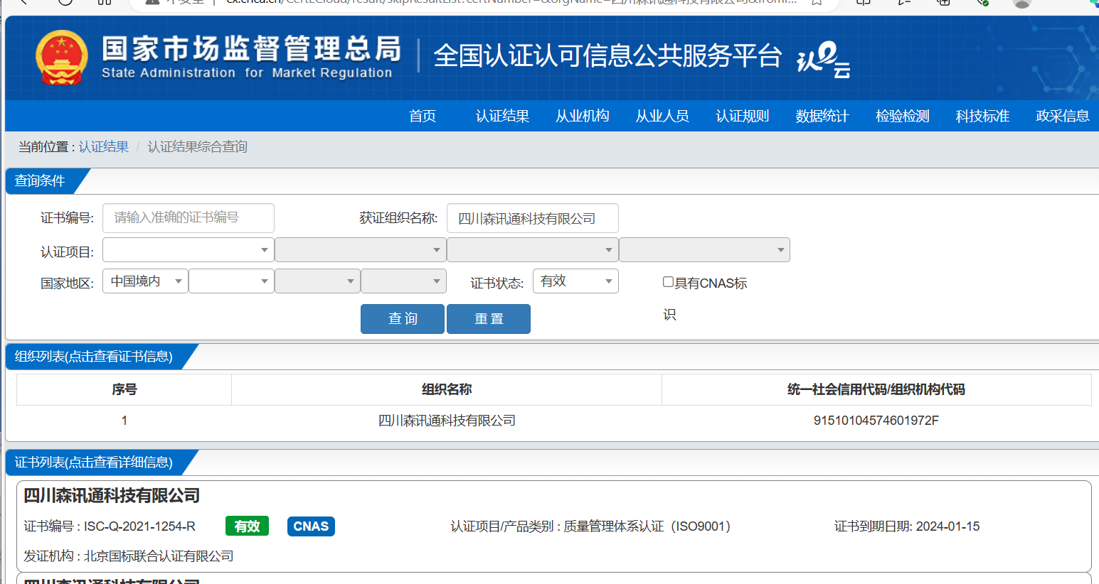Click the 国家市场监督管理总局 heading

point(252,49)
